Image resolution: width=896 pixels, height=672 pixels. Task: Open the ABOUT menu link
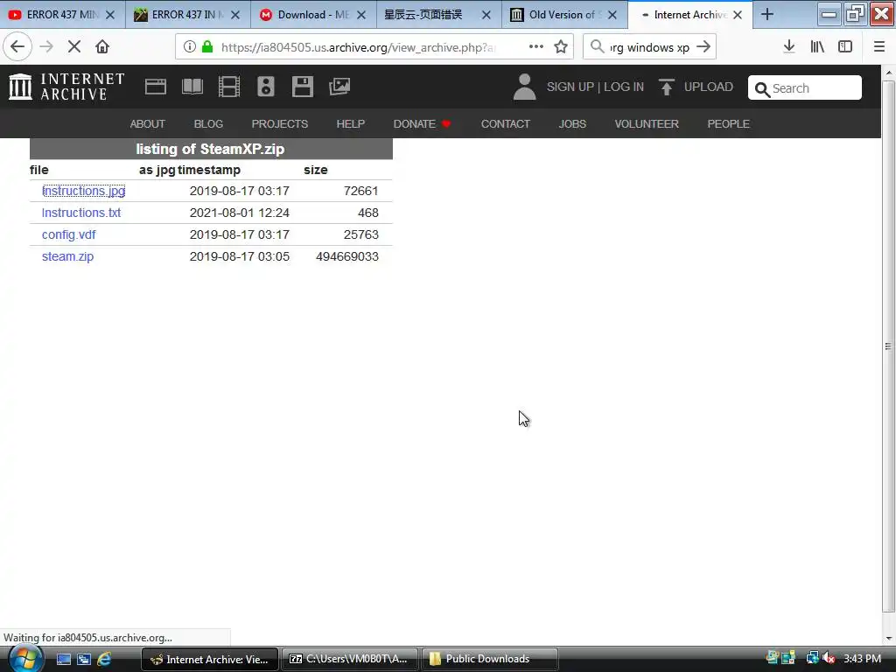pyautogui.click(x=147, y=124)
